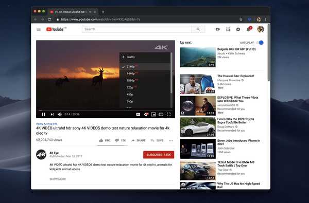Click the red SUBSCRIBE button

(159, 155)
